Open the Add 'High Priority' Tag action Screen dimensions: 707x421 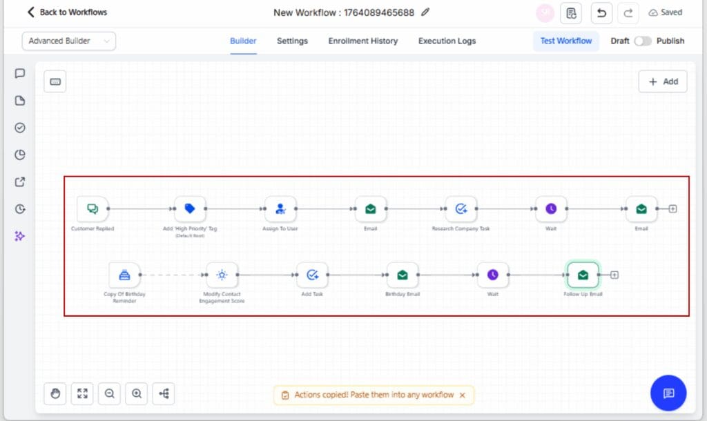[x=189, y=208]
